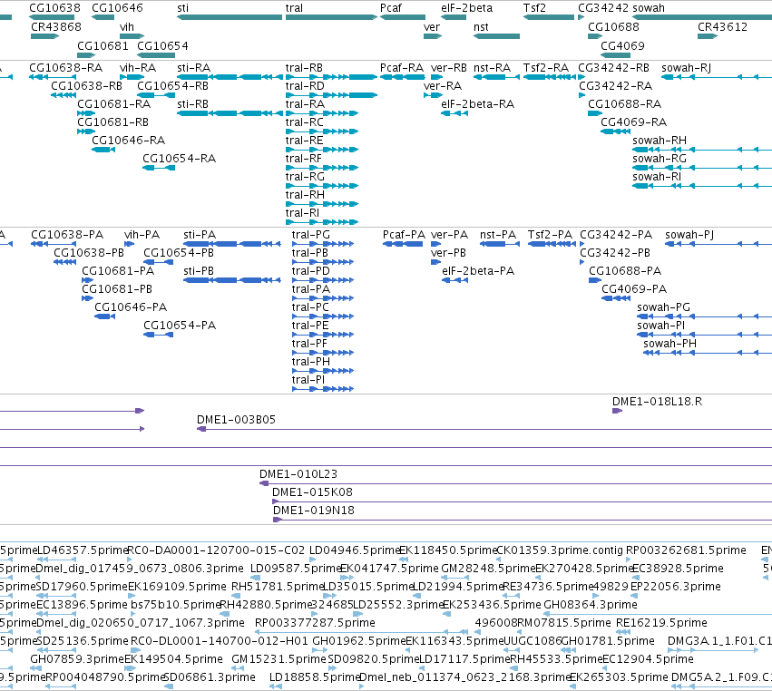
Task: Click BAC clone DME1-015K08 label
Action: tap(312, 492)
